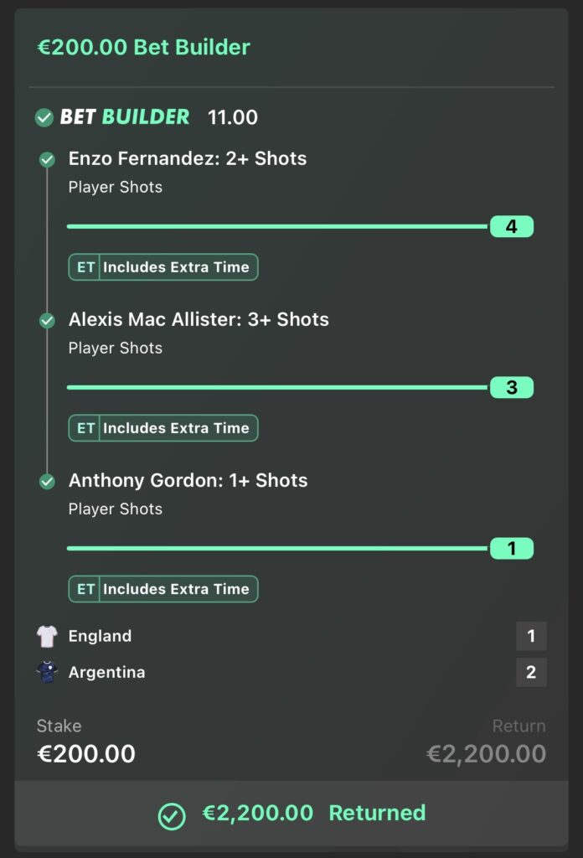583x858 pixels.
Task: Click the Enzo Fernandez shots progress bar
Action: pyautogui.click(x=277, y=226)
